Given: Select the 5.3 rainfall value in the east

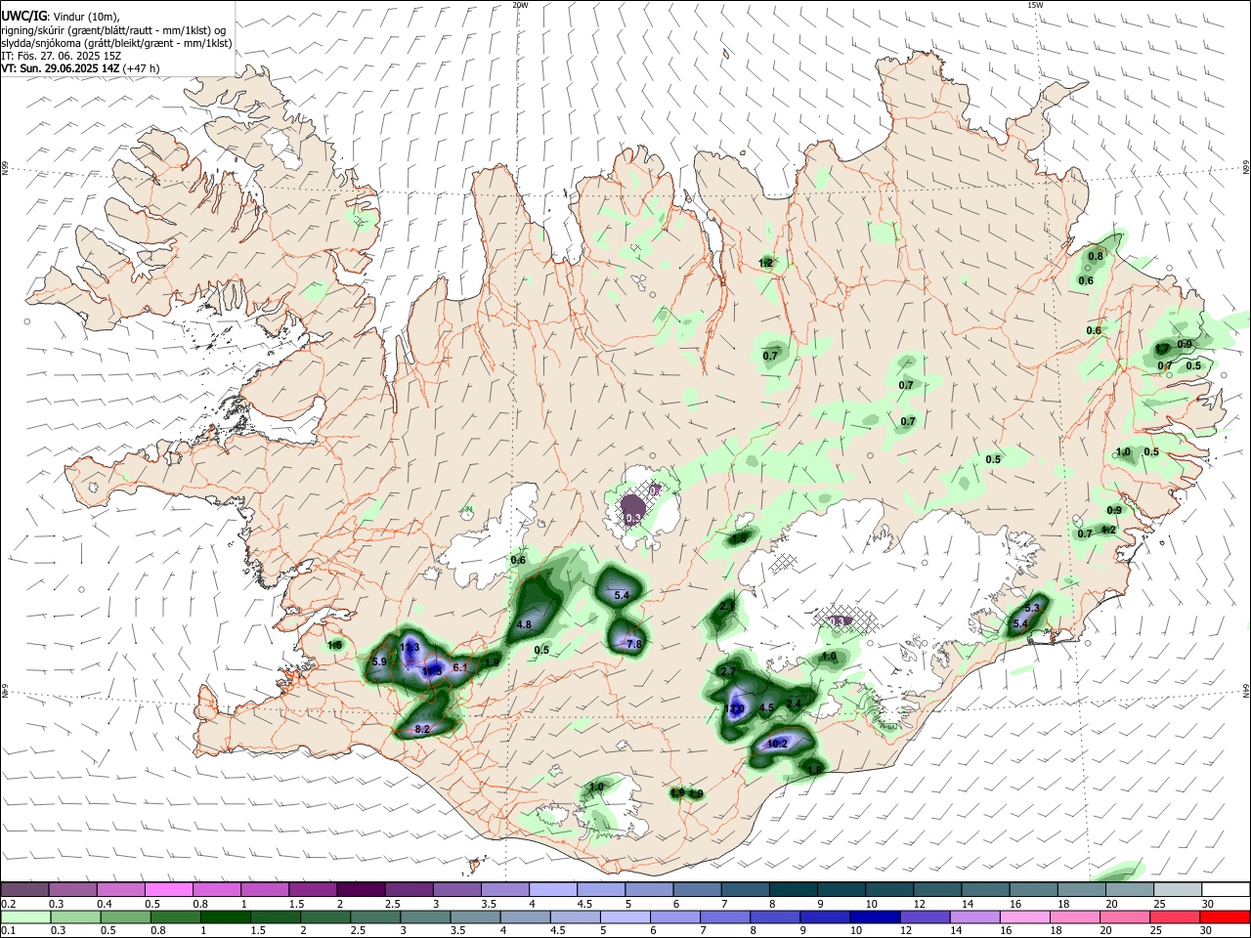Looking at the screenshot, I should pyautogui.click(x=1032, y=609).
